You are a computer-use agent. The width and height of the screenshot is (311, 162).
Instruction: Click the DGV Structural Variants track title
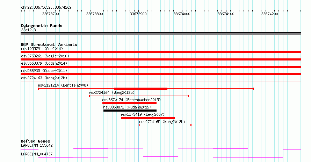point(49,44)
